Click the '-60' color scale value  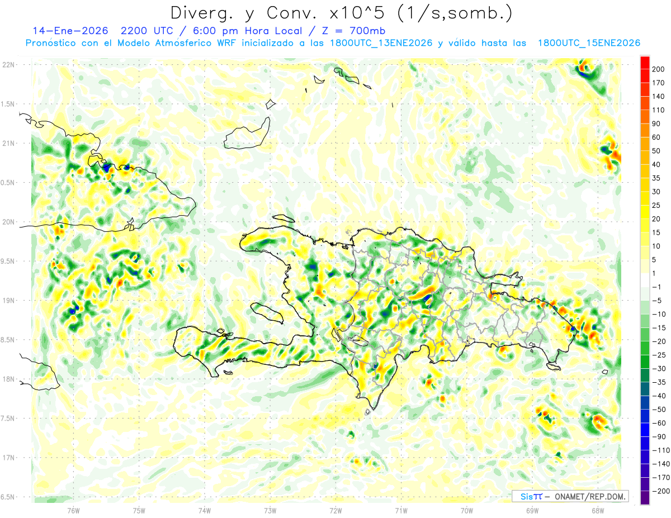click(659, 423)
